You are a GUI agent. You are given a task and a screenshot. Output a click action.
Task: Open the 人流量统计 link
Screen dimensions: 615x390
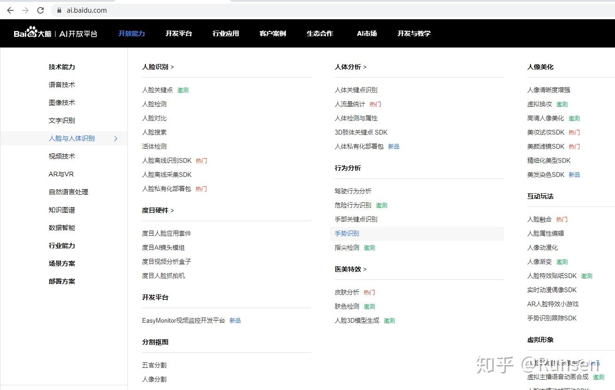[x=350, y=104]
